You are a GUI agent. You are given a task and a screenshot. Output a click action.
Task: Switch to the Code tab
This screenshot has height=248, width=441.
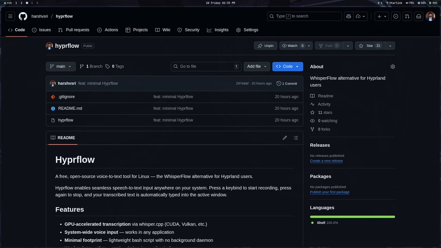pos(17,30)
